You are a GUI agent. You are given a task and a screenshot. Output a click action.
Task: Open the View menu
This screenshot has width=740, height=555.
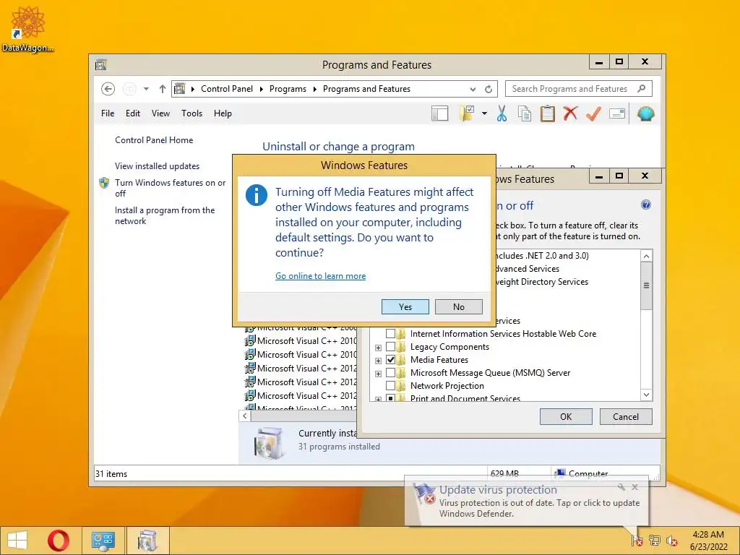tap(160, 113)
